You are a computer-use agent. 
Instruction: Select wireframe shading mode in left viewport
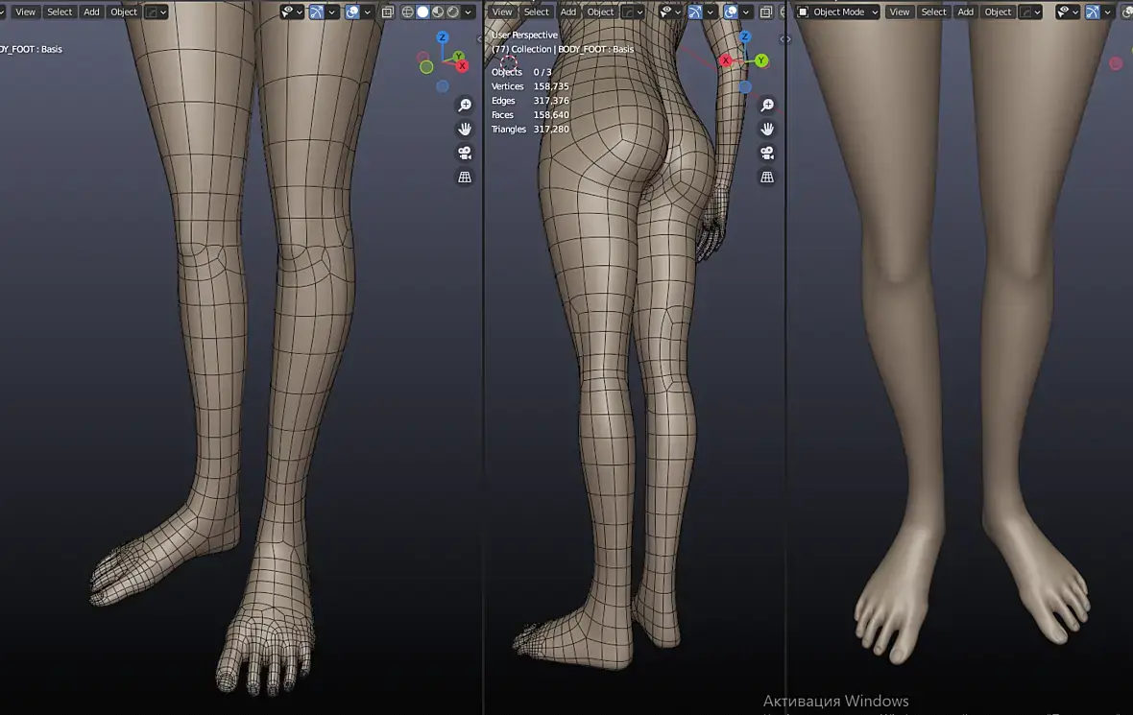[x=407, y=12]
